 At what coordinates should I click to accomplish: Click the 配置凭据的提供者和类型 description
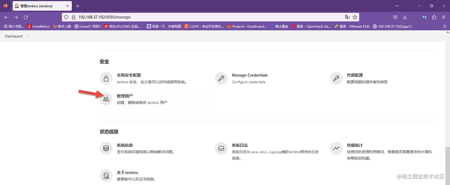point(367,82)
